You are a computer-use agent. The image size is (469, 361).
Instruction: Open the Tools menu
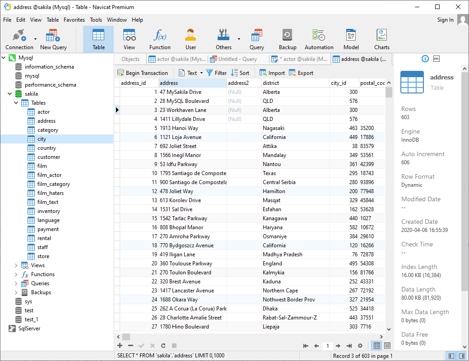[x=96, y=20]
